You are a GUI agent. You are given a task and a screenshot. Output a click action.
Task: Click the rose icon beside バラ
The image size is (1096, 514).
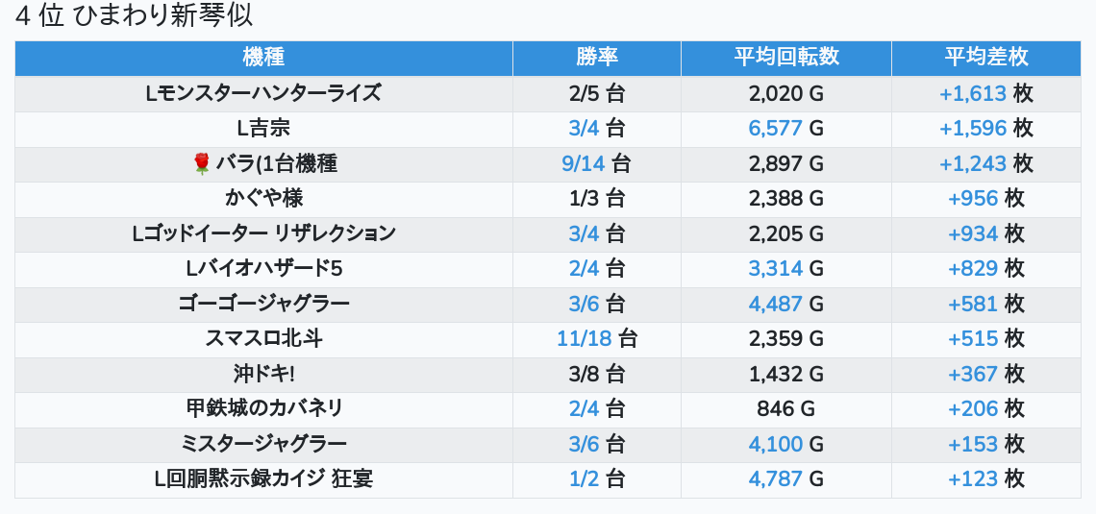click(201, 164)
